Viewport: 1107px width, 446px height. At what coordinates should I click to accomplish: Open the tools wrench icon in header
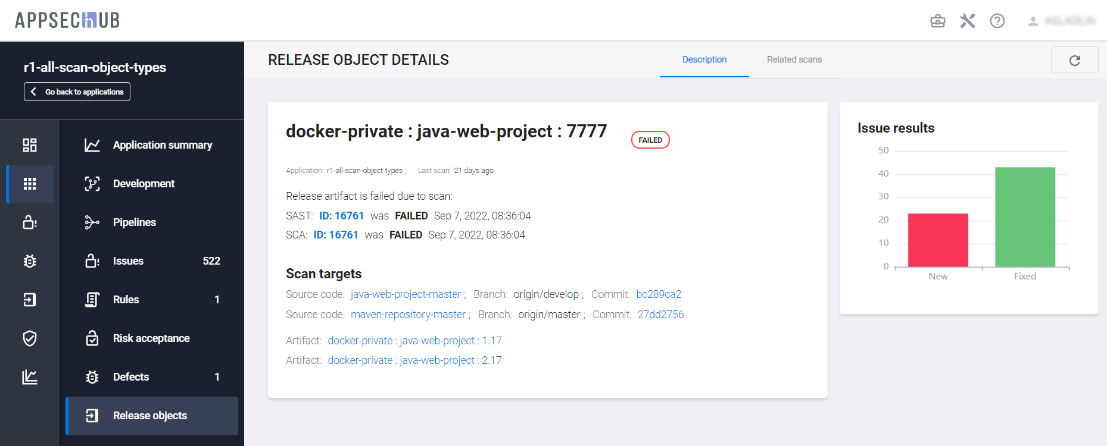click(x=968, y=21)
